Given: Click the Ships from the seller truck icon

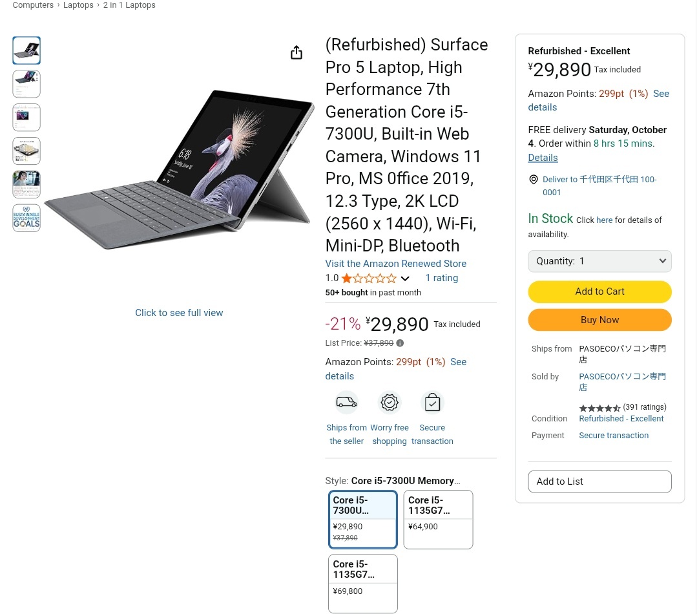Looking at the screenshot, I should tap(346, 403).
